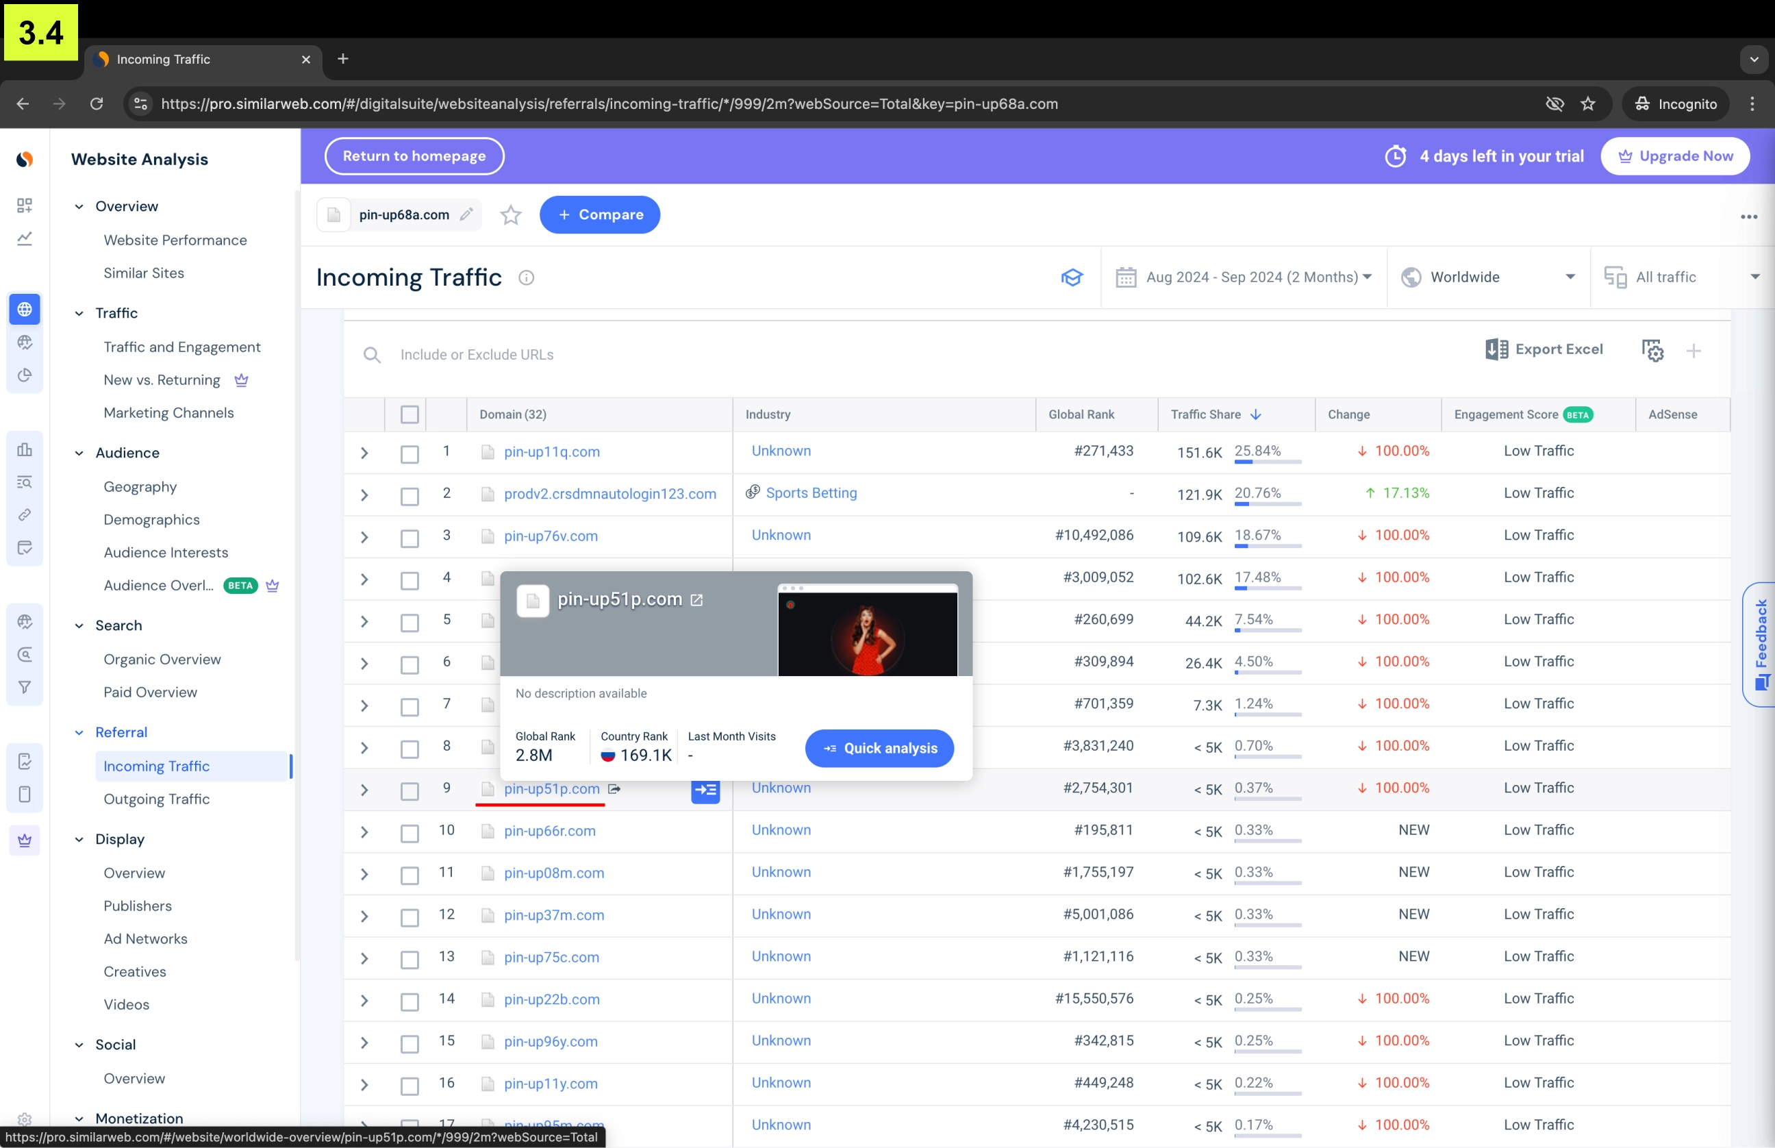Viewport: 1775px width, 1148px height.
Task: Click the Quick analysis button
Action: [x=879, y=748]
